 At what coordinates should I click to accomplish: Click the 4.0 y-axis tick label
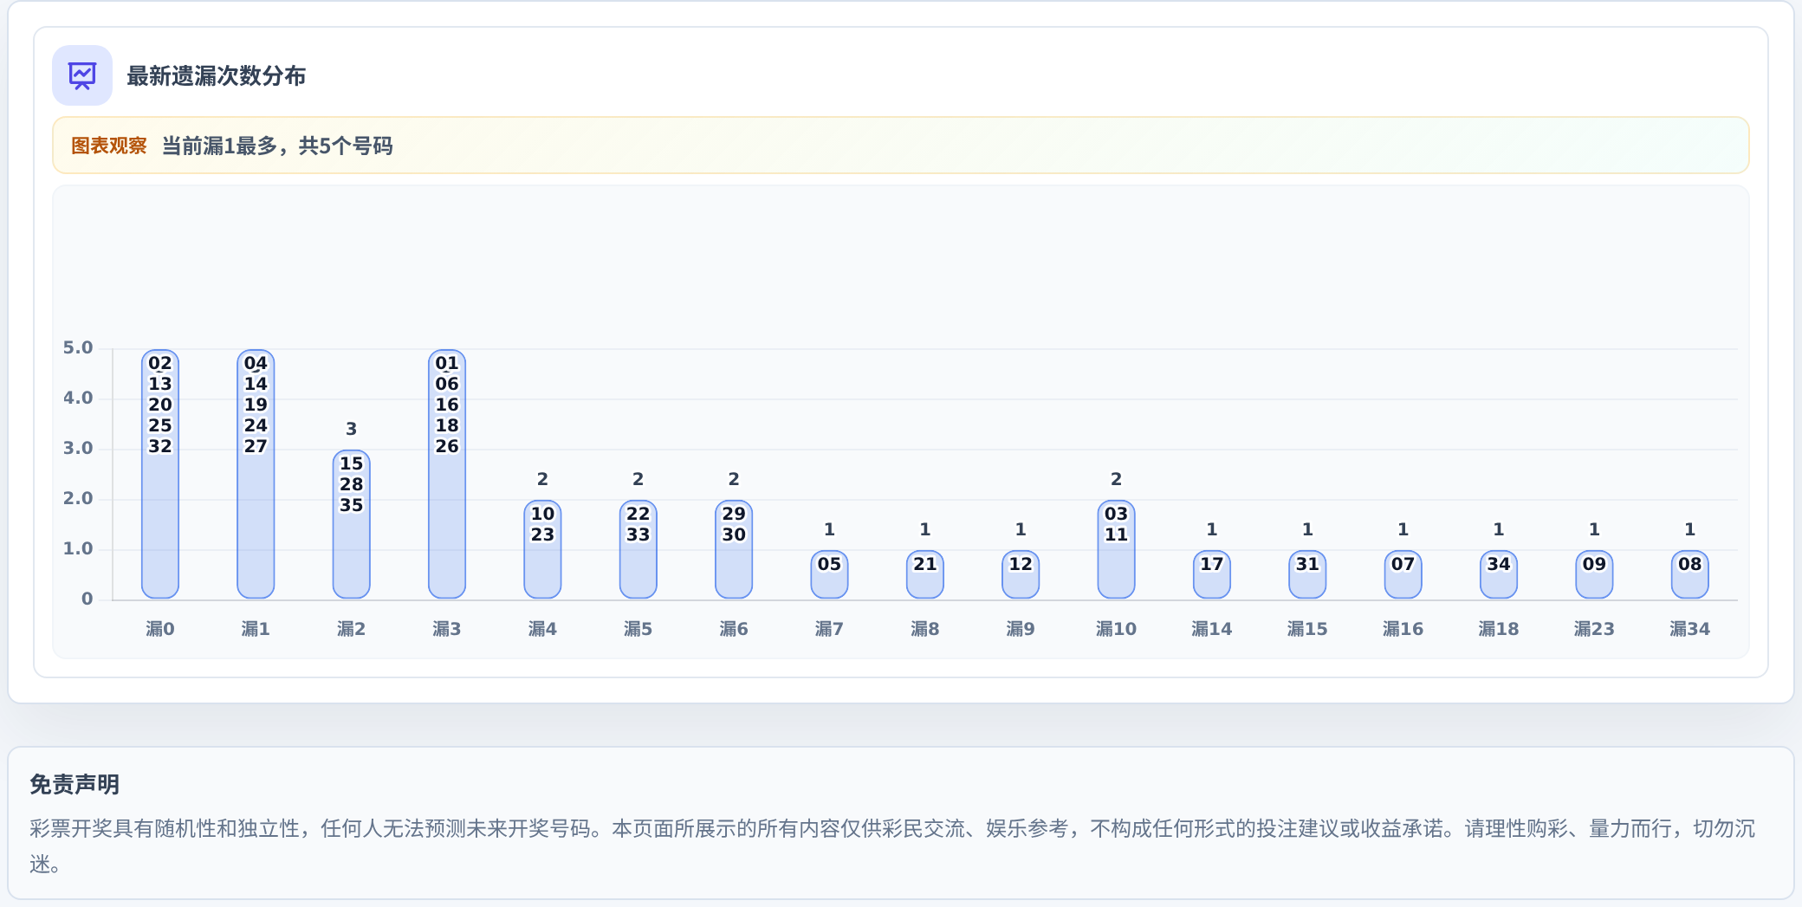point(78,398)
